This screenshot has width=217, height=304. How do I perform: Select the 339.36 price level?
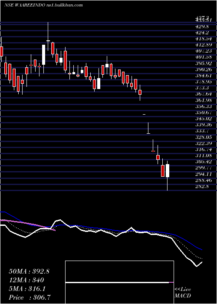pos(204,125)
